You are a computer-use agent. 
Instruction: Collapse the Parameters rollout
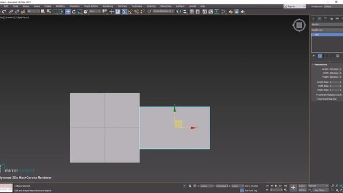click(x=320, y=64)
